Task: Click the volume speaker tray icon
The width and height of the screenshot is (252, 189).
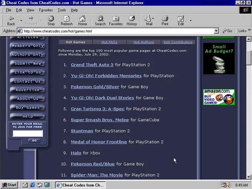Action: click(x=229, y=185)
